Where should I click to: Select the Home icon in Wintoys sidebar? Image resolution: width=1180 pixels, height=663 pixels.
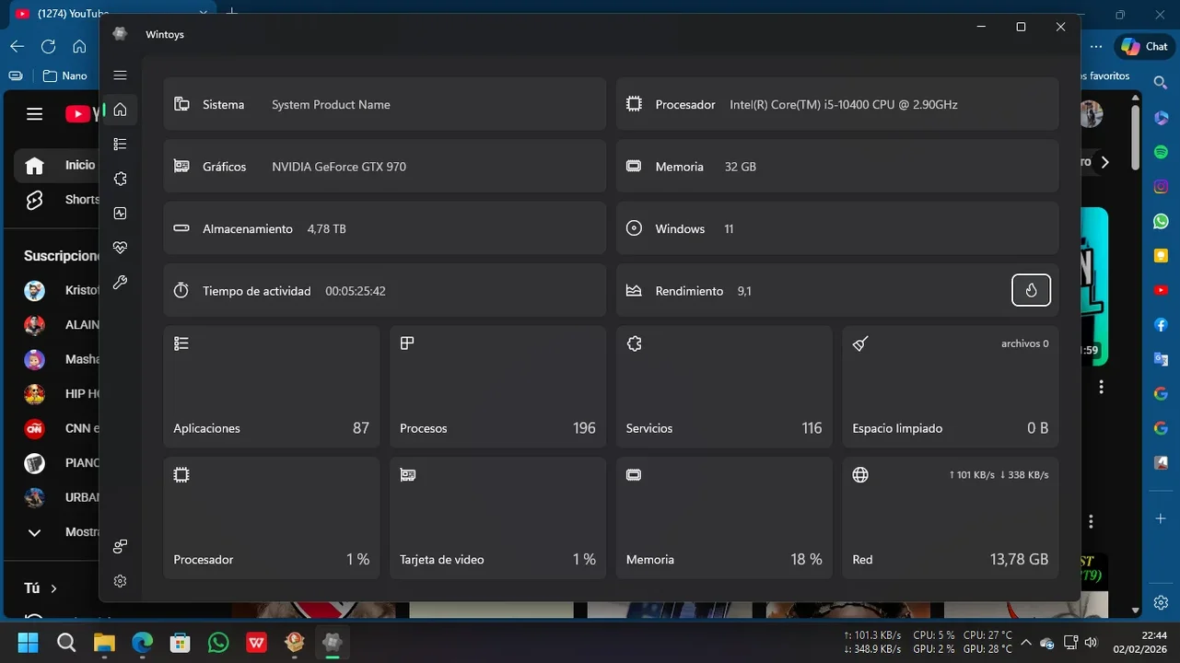[x=120, y=110]
